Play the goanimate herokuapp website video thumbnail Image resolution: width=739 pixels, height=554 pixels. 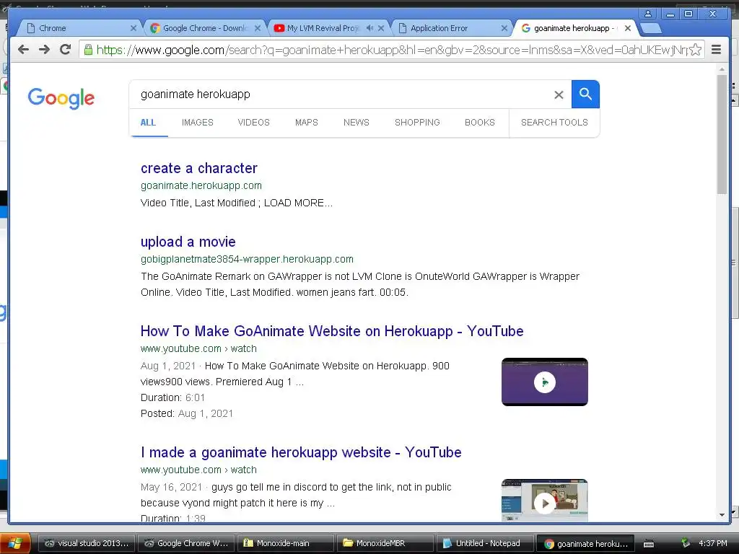(544, 501)
